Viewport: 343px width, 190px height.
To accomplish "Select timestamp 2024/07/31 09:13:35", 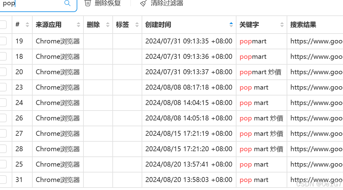I will tap(188, 41).
